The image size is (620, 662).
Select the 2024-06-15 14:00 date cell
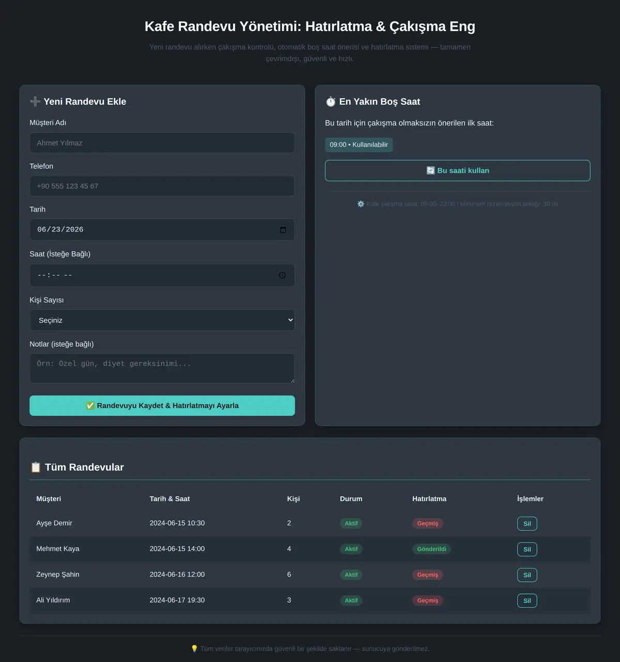coord(177,549)
